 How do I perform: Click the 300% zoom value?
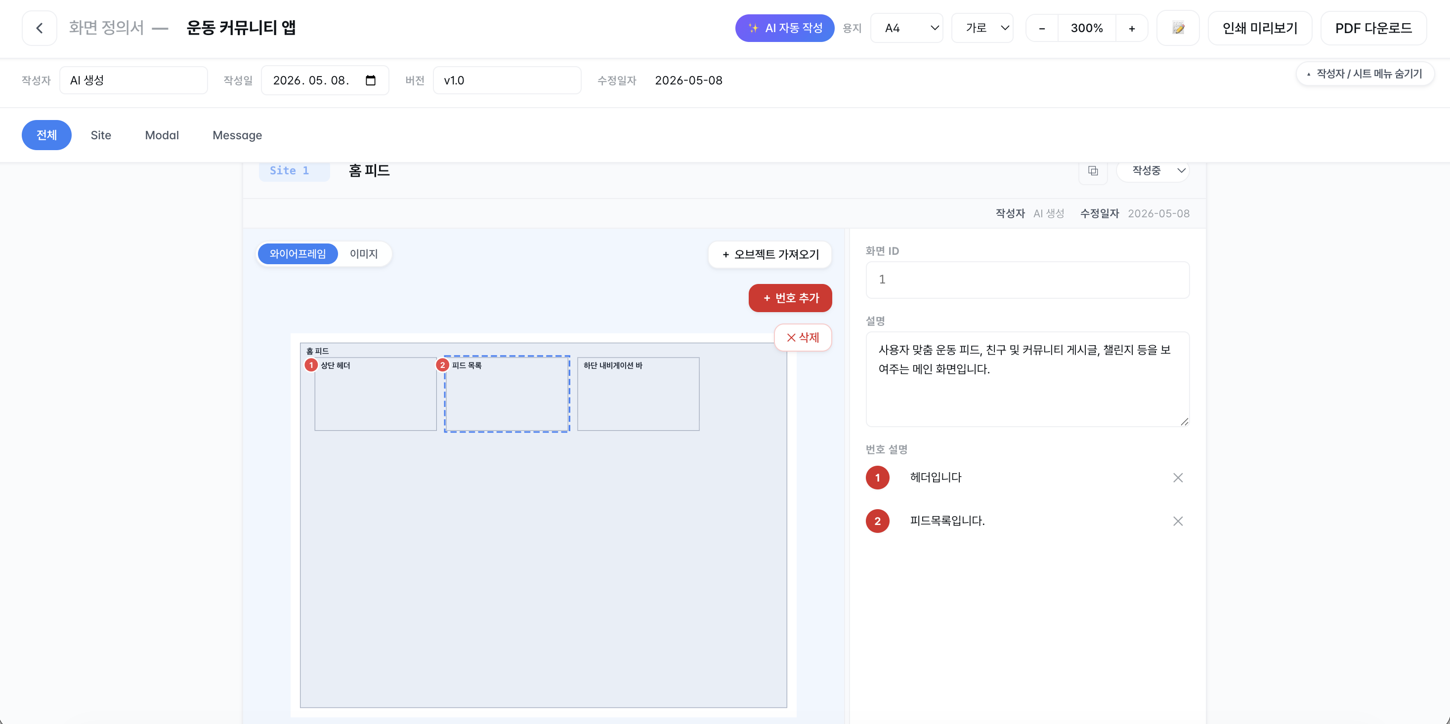(1086, 28)
